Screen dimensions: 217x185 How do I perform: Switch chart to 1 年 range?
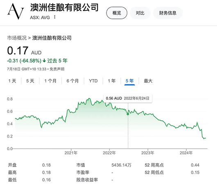pos(112,81)
